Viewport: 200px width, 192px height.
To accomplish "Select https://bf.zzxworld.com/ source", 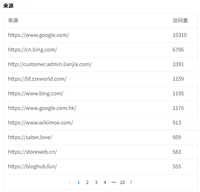I will point(37,79).
